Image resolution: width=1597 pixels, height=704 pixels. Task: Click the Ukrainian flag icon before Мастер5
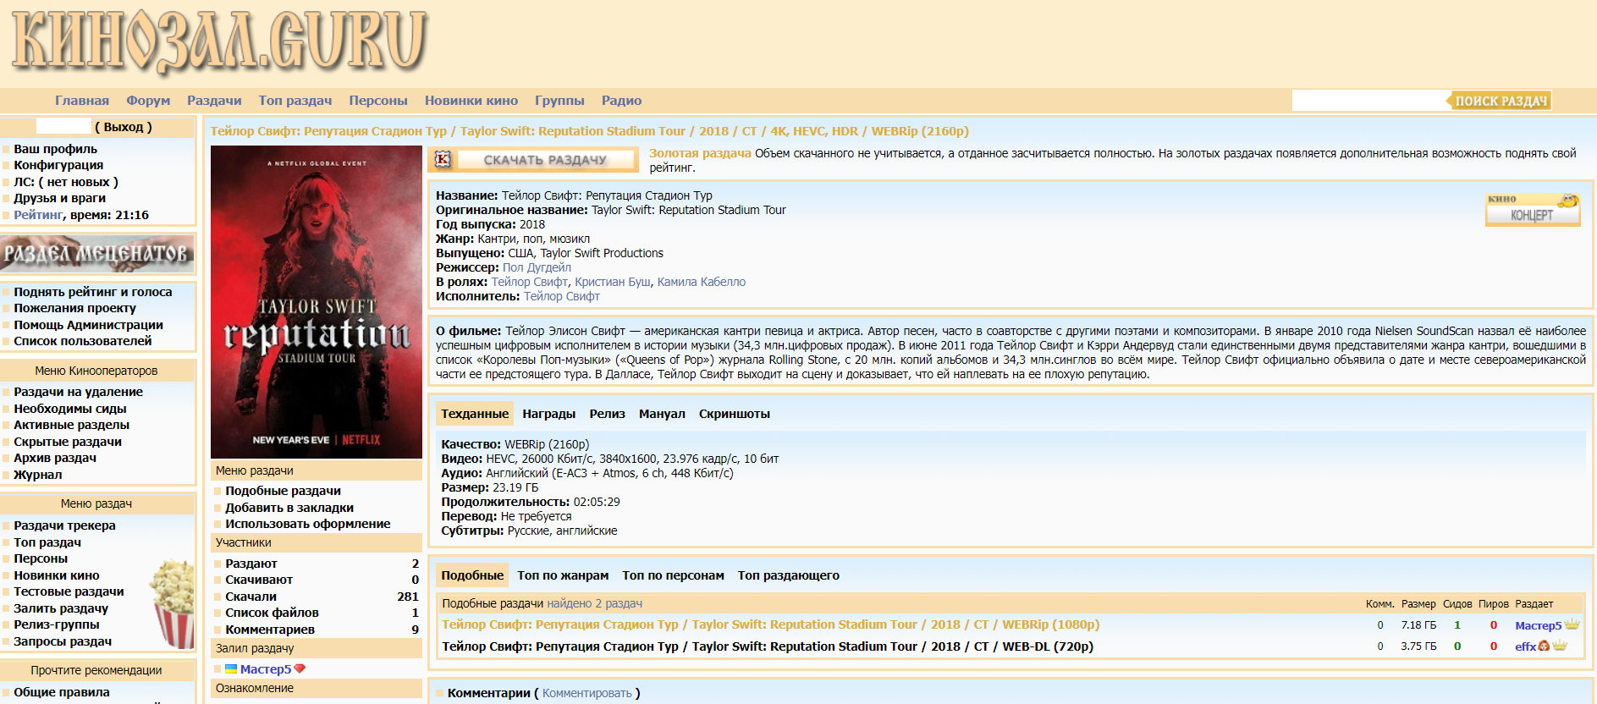230,669
